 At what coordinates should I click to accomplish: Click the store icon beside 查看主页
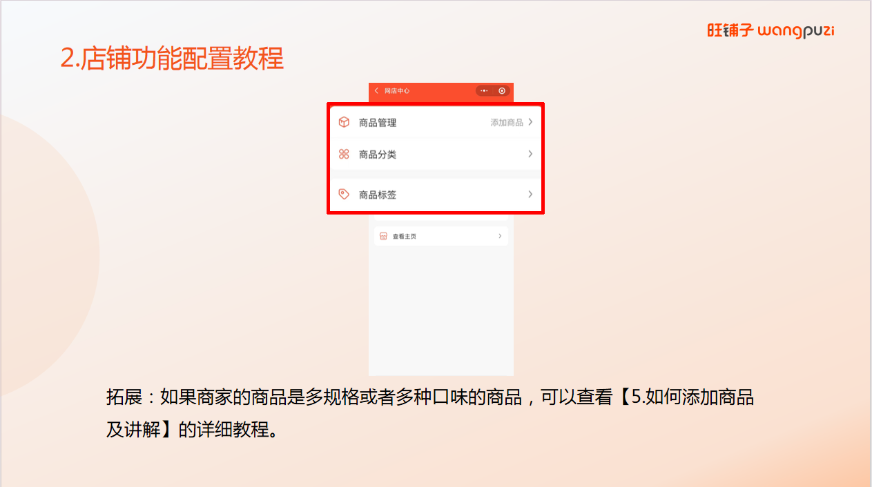(x=384, y=236)
